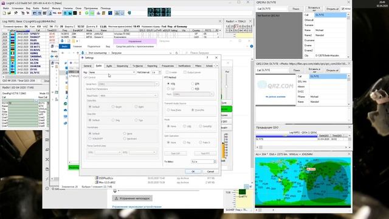Open the Force Control Lines DTR dropdown
389x219 pixels.
108,152
